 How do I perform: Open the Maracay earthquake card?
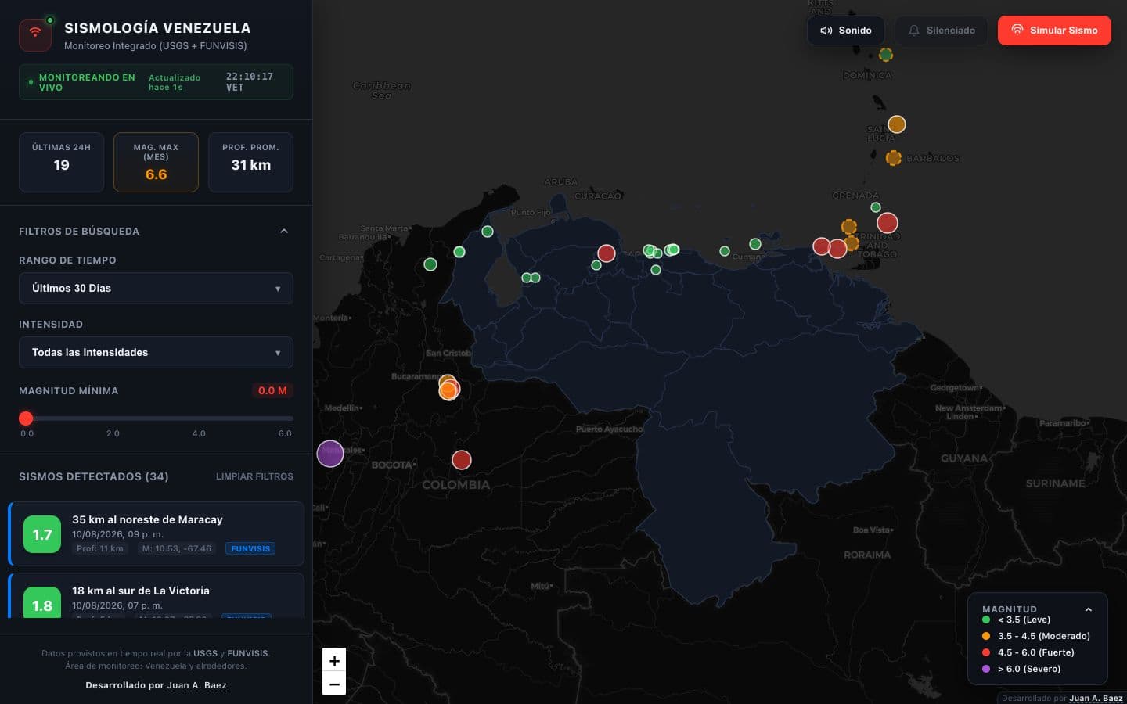point(156,533)
